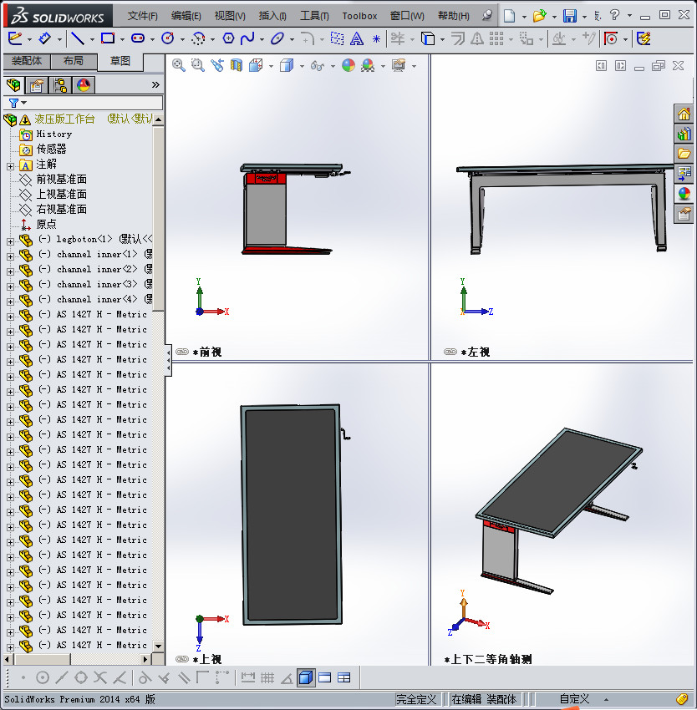697x710 pixels.
Task: Pin the menu bar with the pushpin
Action: pos(487,16)
